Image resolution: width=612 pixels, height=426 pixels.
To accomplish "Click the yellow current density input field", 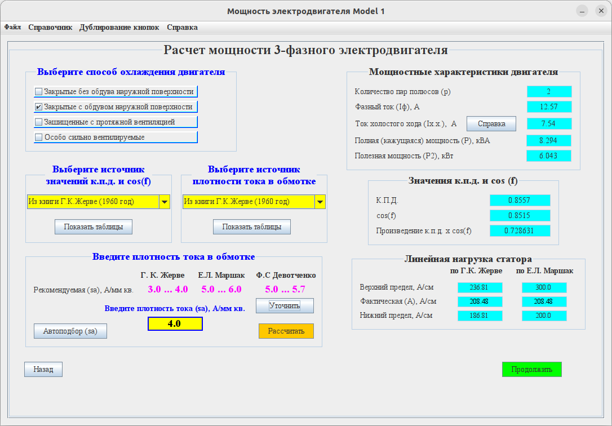I will [x=175, y=324].
